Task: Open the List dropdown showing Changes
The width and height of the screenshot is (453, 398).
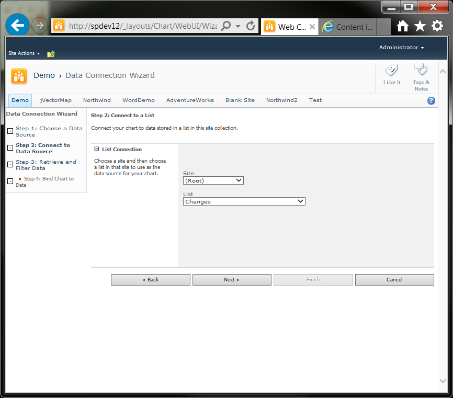Action: pos(244,201)
